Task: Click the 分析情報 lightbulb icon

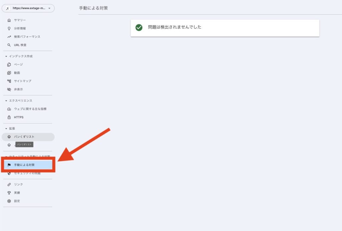Action: tap(9, 29)
